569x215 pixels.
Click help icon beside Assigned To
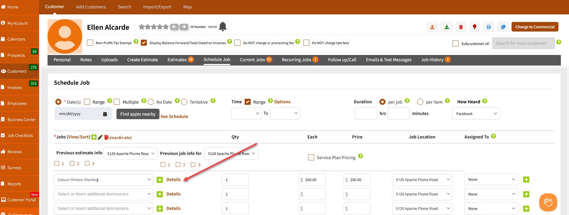pyautogui.click(x=493, y=136)
